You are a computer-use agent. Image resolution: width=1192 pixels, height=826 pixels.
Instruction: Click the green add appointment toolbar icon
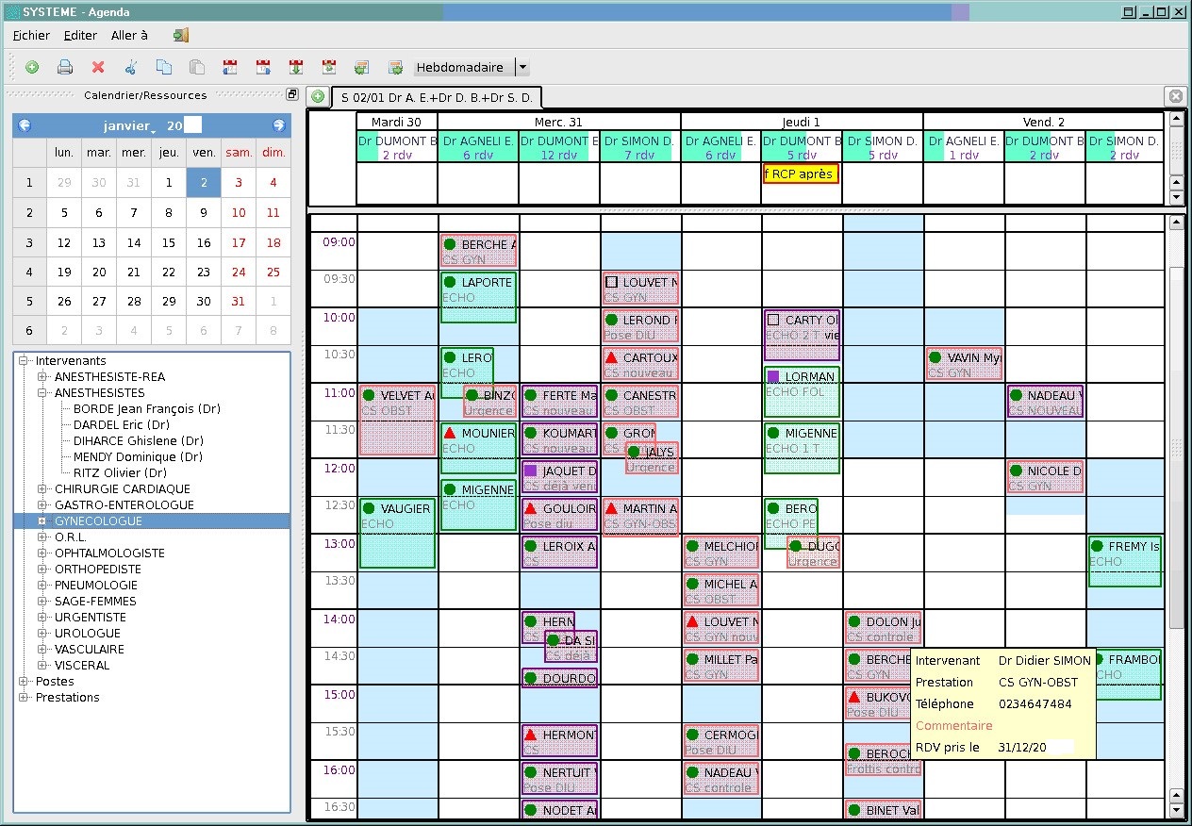pos(32,67)
